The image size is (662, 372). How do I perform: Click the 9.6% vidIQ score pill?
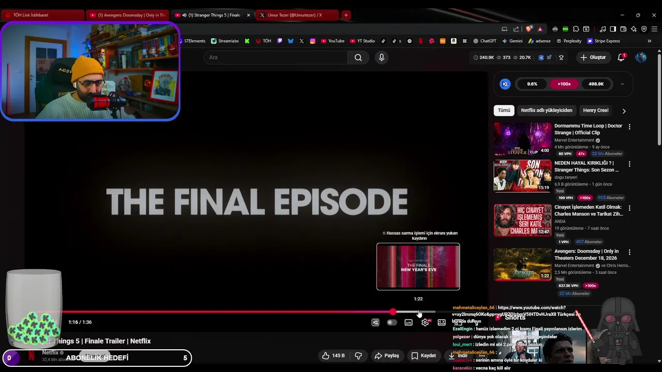tap(532, 84)
